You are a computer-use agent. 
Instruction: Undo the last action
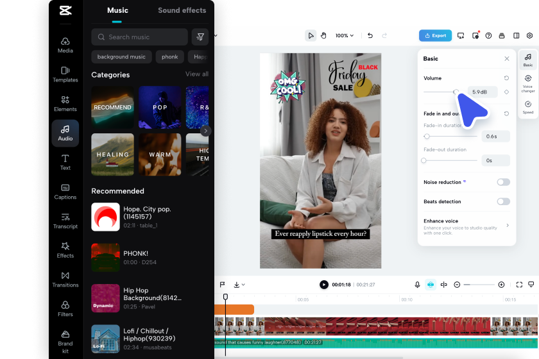point(370,35)
